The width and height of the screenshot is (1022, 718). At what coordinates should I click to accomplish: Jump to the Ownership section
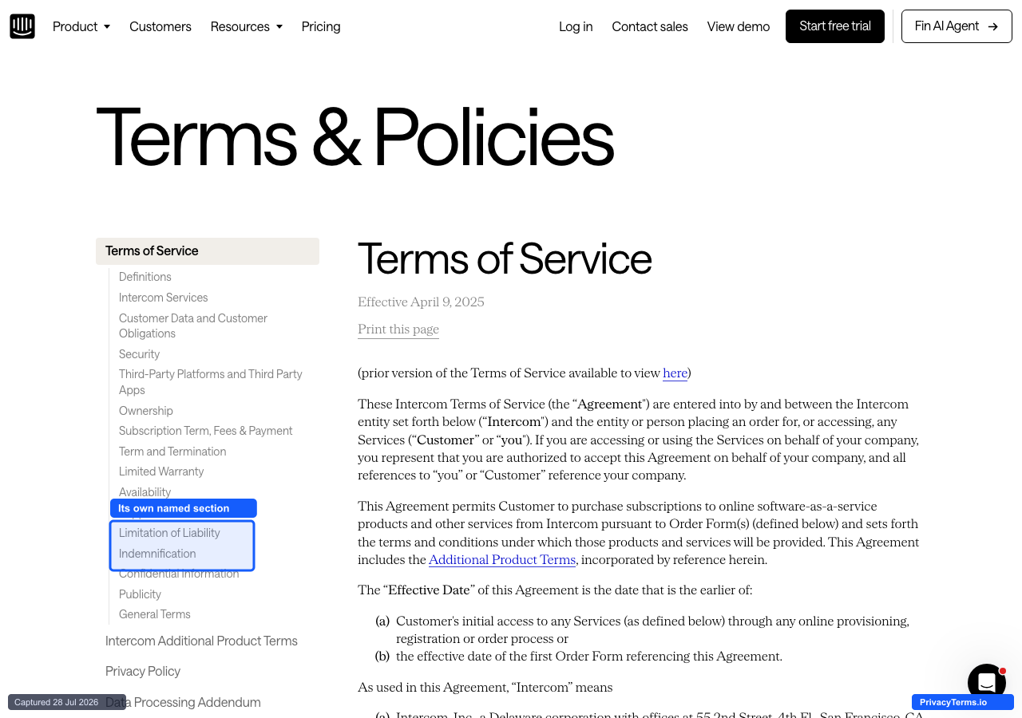(146, 411)
